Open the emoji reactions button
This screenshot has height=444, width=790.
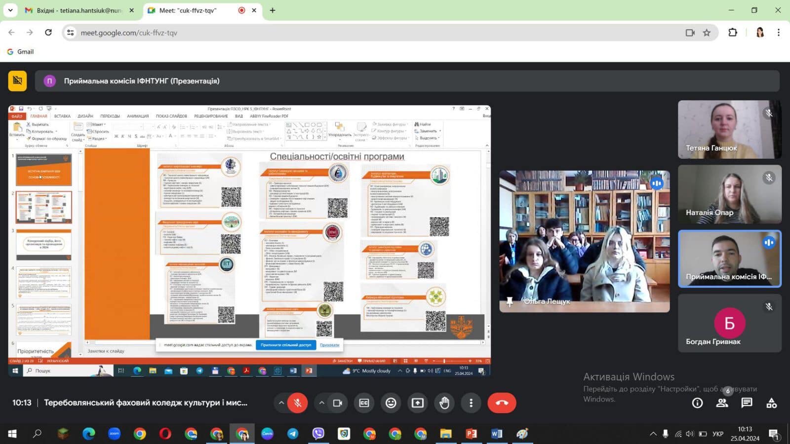391,403
